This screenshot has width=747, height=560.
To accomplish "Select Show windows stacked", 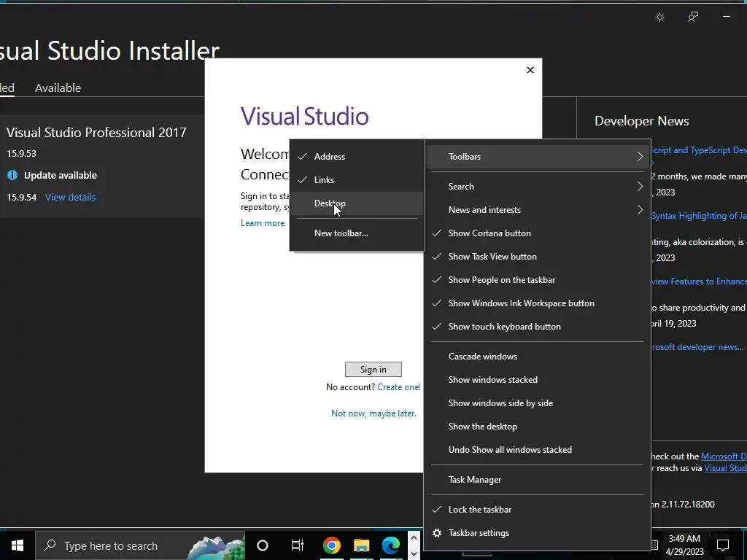I will coord(538,380).
